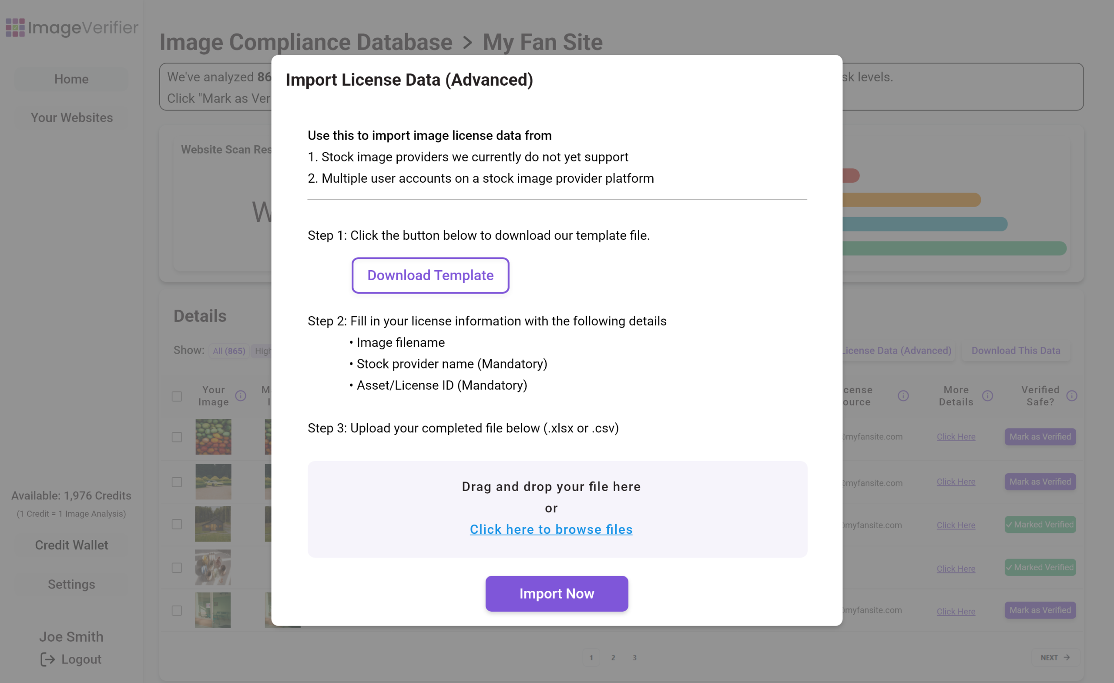Click the Download This Data button
This screenshot has width=1114, height=683.
click(x=1016, y=351)
